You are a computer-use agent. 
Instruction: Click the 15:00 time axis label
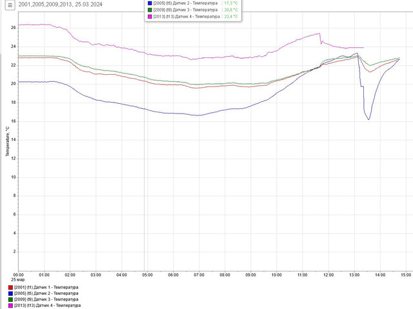pos(406,275)
